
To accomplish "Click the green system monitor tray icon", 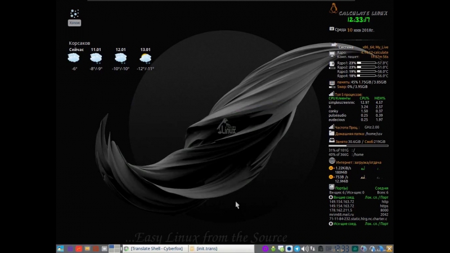I will click(x=355, y=249).
